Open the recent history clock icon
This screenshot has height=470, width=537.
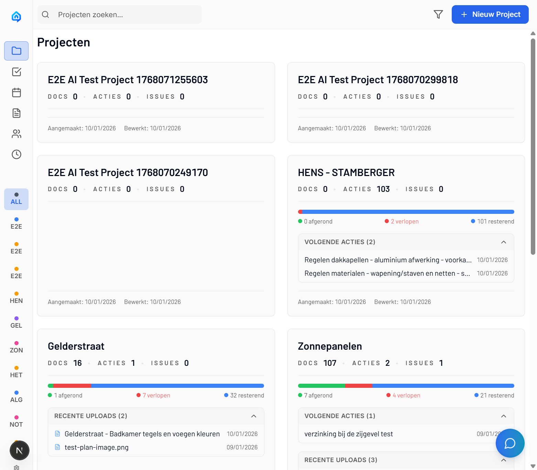[x=16, y=154]
